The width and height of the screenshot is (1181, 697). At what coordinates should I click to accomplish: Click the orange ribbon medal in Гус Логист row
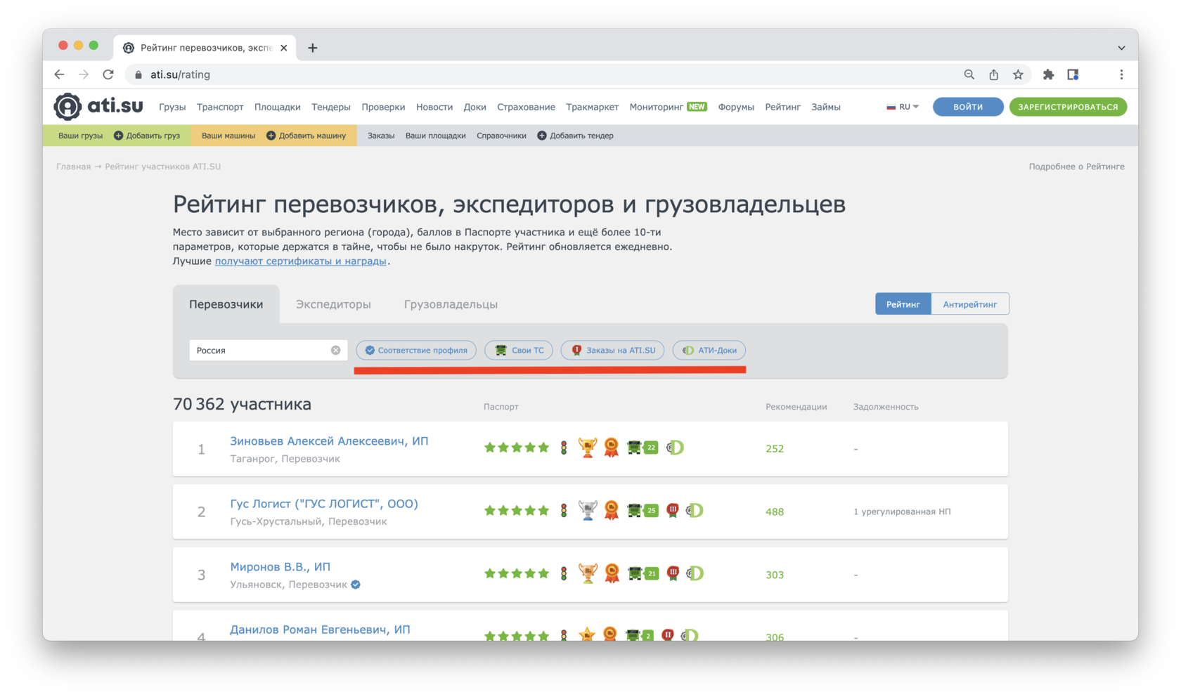tap(612, 511)
